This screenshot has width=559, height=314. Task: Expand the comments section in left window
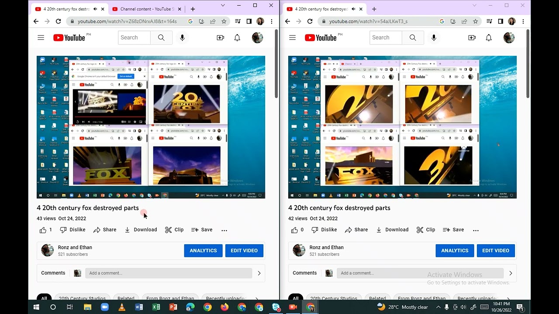click(259, 273)
